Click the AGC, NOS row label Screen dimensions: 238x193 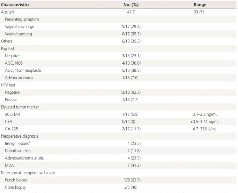click(14, 63)
